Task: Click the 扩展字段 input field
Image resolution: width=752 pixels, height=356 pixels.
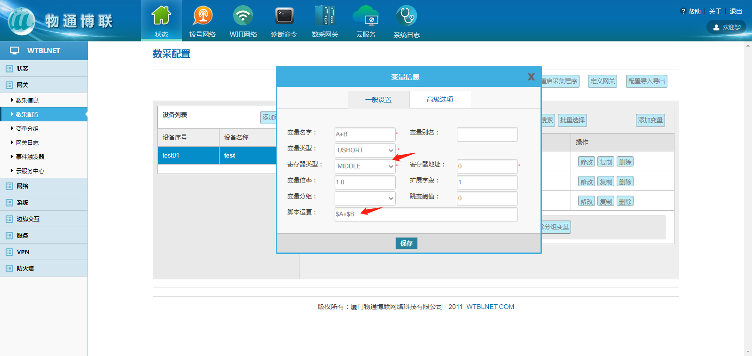Action: point(487,182)
